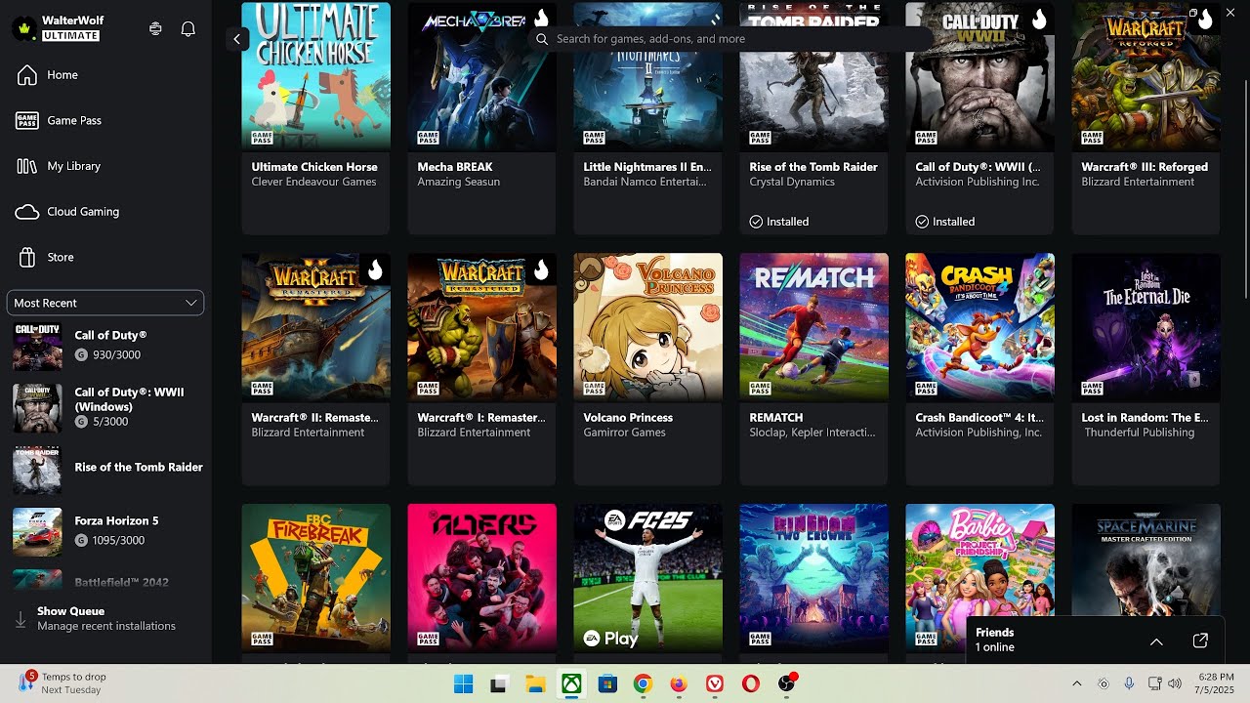Open the Kingdom Two Crowns game cover
Screen dimensions: 1250x703
coord(813,578)
